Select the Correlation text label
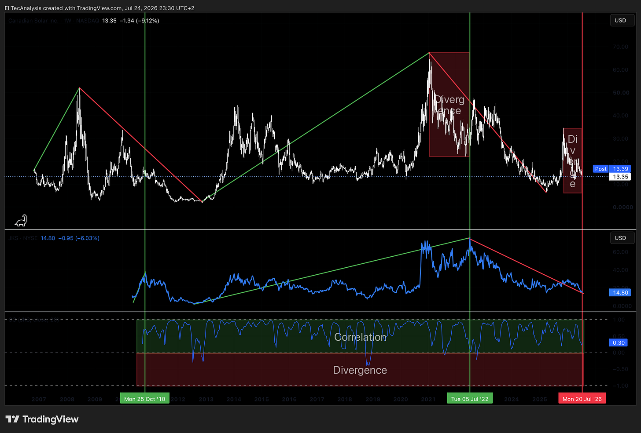 (x=360, y=337)
